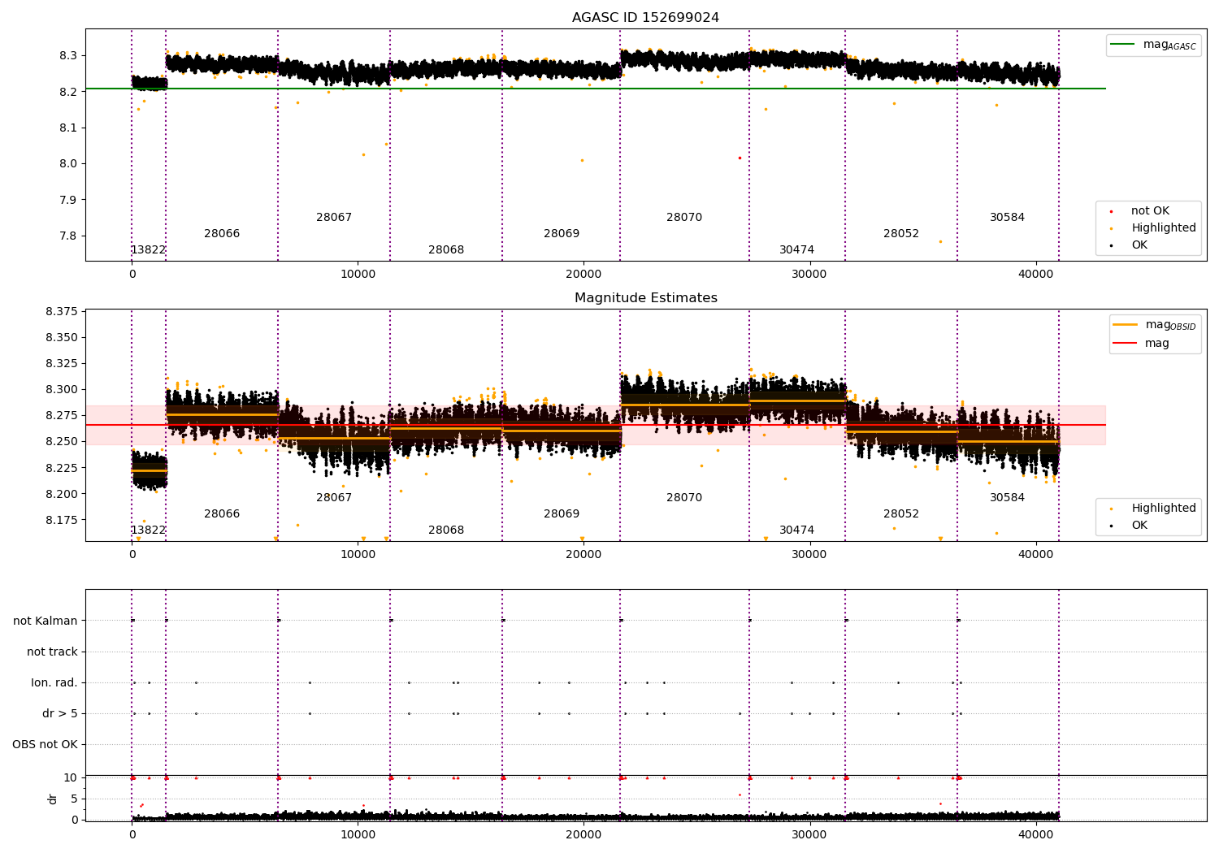1219x853 pixels.
Task: Click the 8.200 y-axis tick label
Action: coord(62,494)
